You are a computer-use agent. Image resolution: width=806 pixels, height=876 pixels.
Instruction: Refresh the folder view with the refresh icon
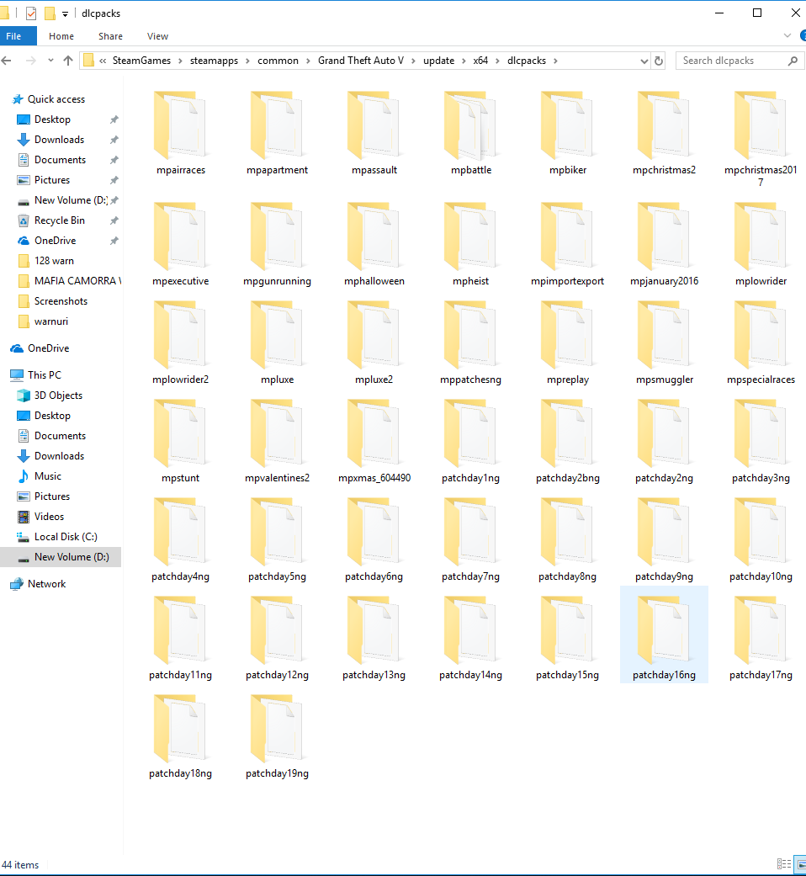click(659, 60)
